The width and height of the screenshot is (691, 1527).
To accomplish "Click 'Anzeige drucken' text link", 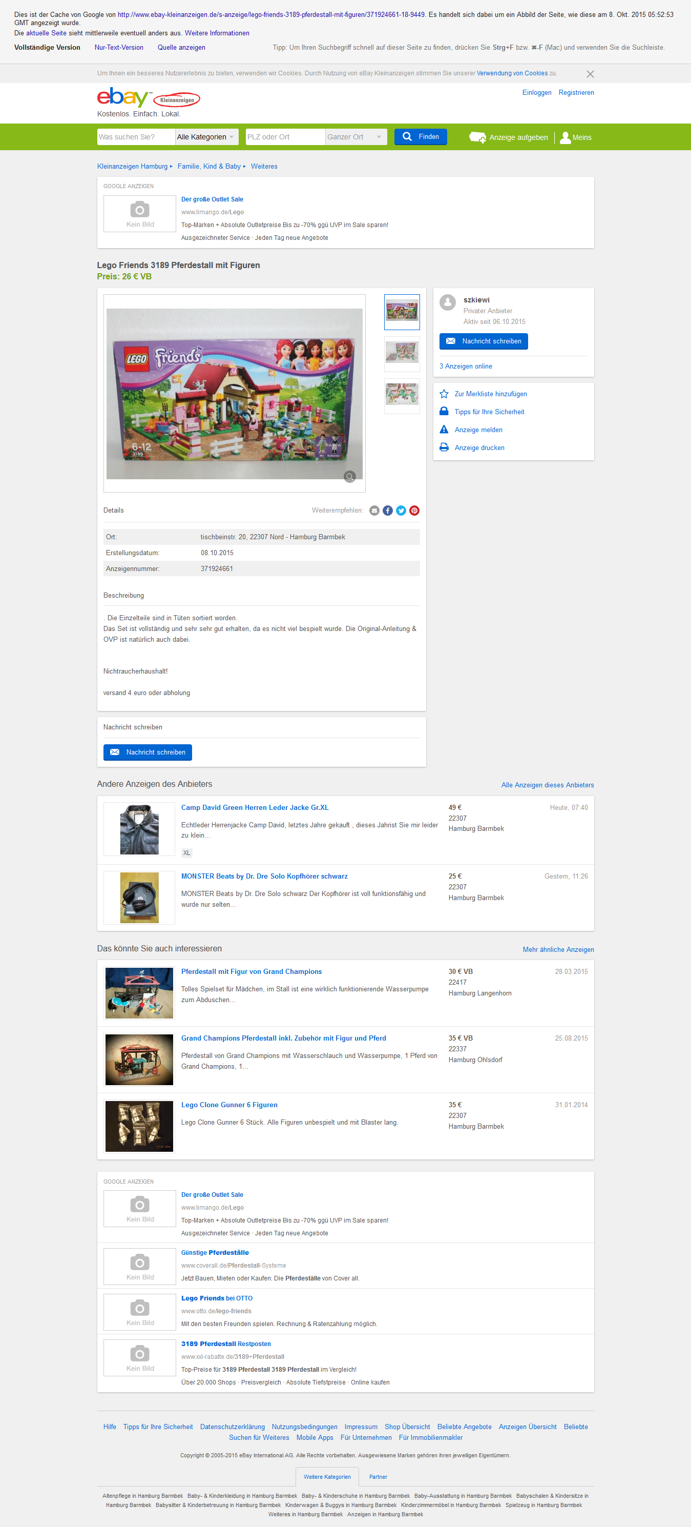I will pos(479,447).
